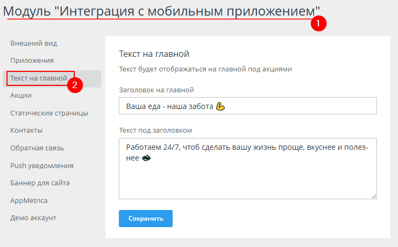Open the Внешний вид section
Viewport: 398px width, 247px height.
pyautogui.click(x=33, y=43)
